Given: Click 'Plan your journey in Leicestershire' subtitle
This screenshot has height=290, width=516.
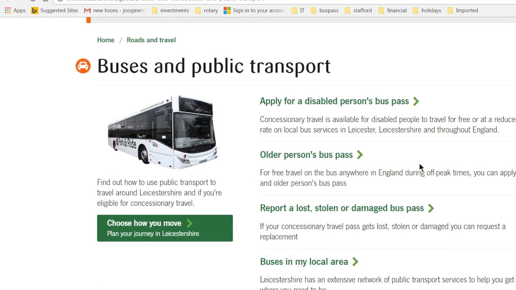Looking at the screenshot, I should click(153, 234).
